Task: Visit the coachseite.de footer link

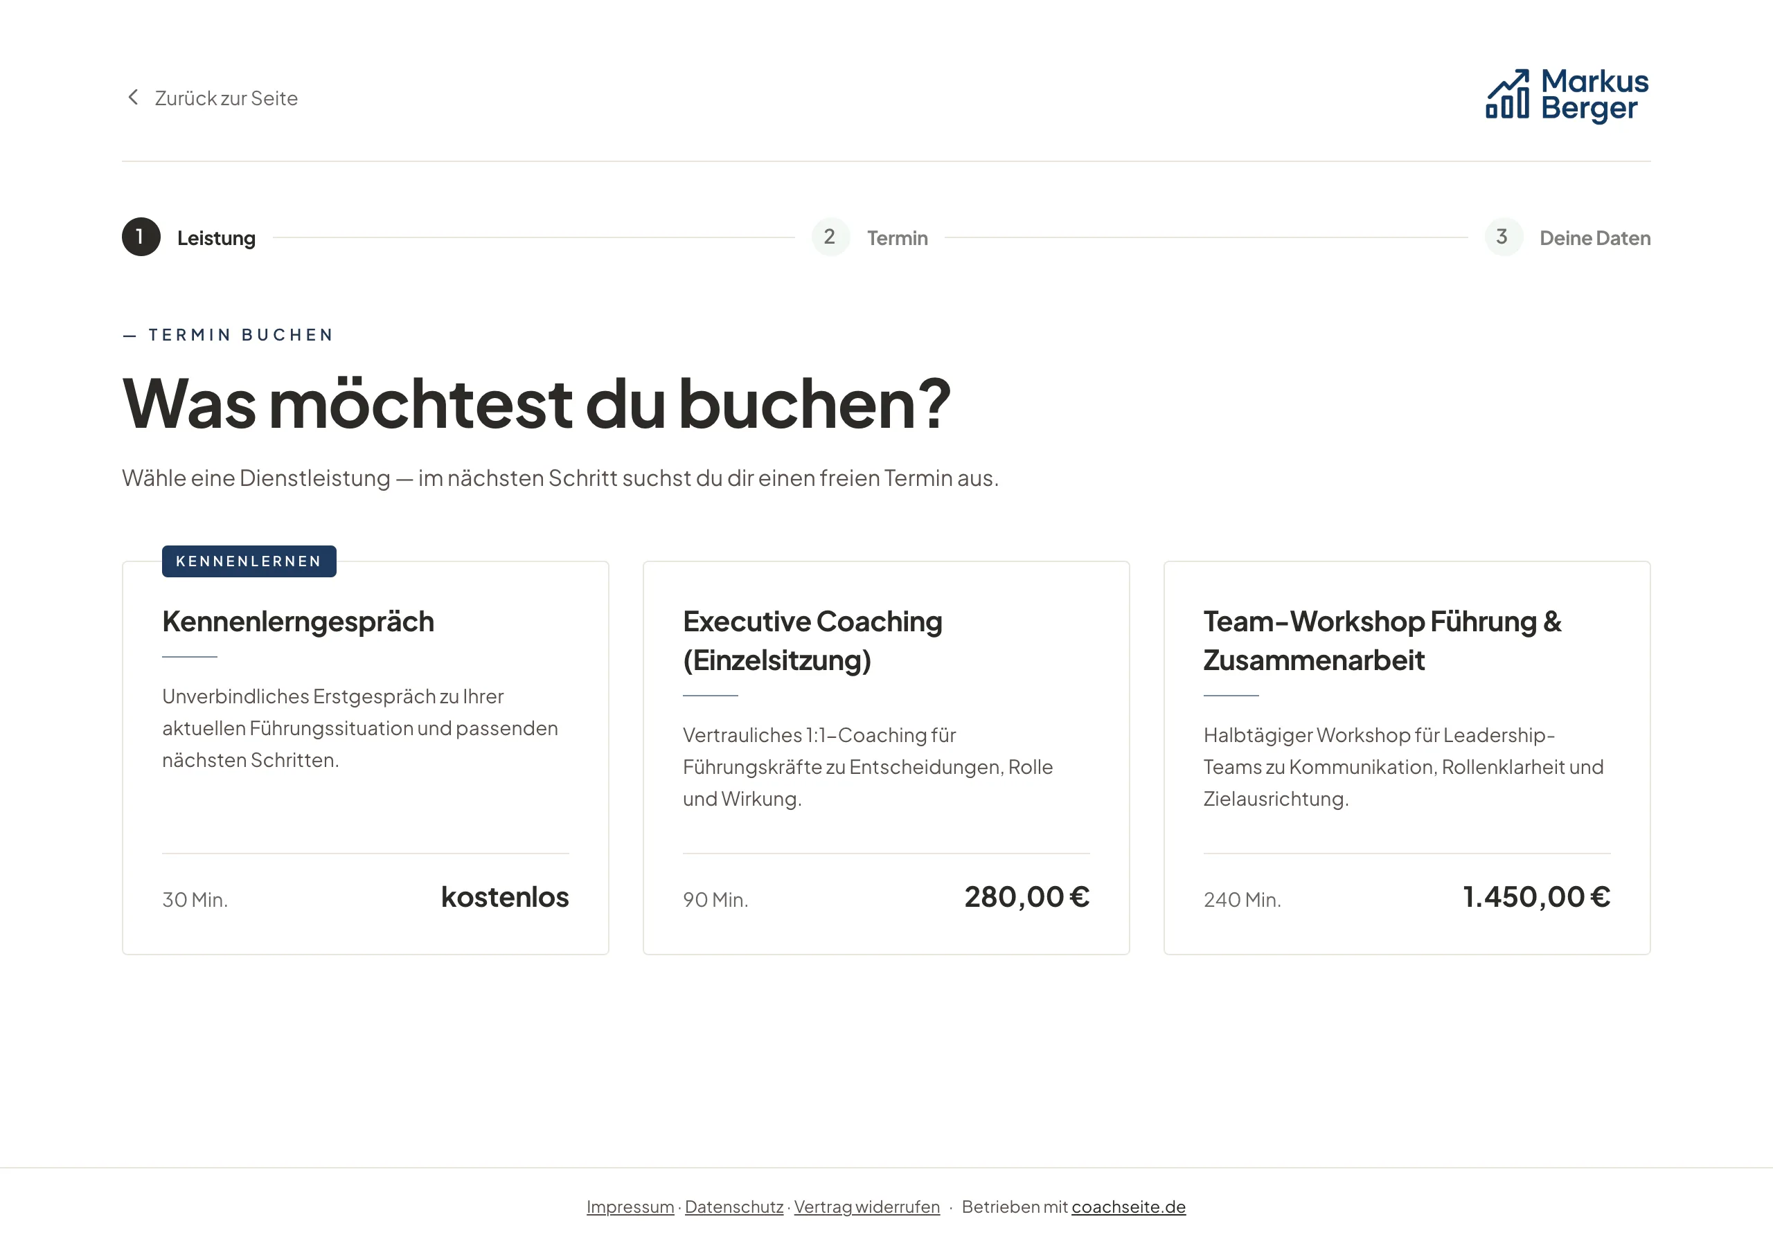Action: pos(1128,1207)
